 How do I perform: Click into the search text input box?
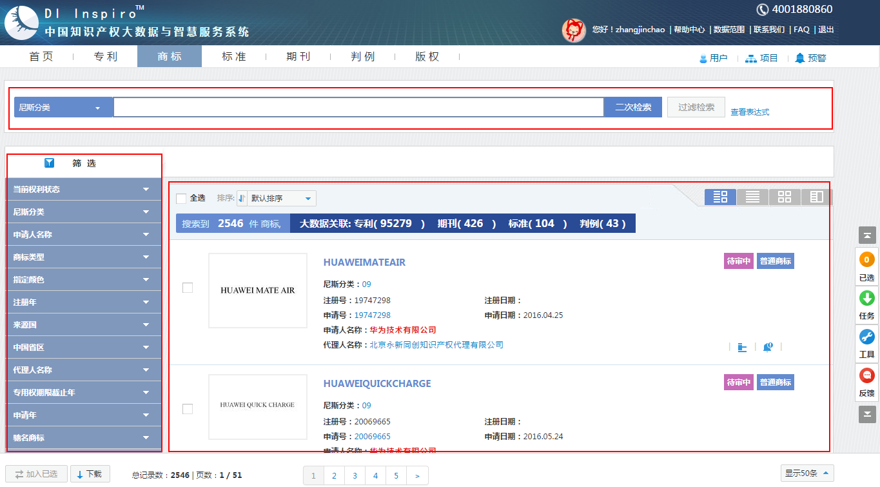tap(358, 107)
